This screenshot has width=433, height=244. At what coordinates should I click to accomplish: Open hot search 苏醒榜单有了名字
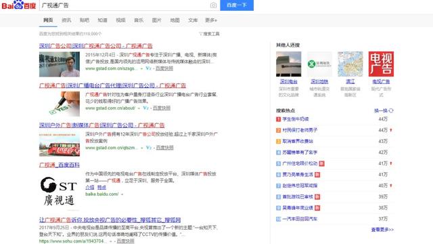point(300,152)
